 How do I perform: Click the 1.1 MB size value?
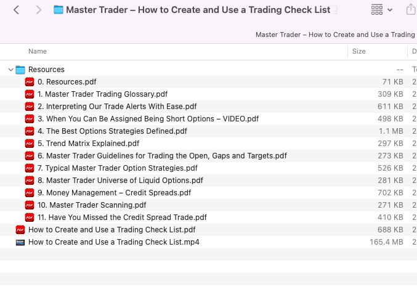(391, 131)
